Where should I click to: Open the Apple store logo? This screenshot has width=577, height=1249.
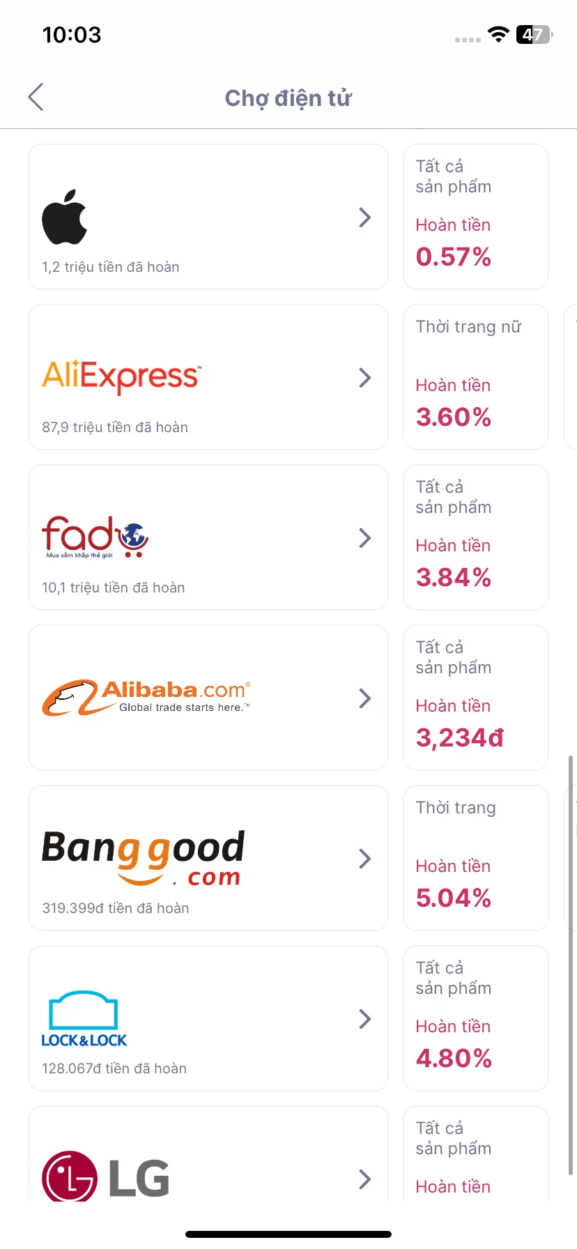tap(65, 217)
